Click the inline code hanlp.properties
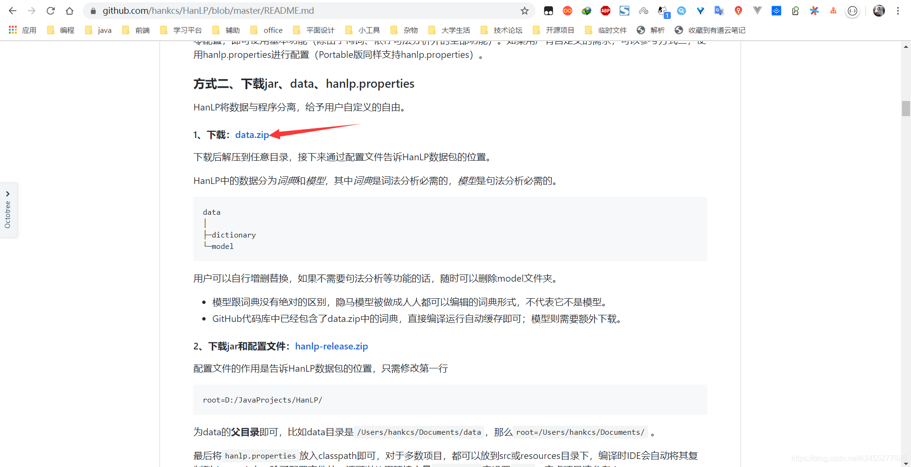Image resolution: width=911 pixels, height=467 pixels. [x=260, y=456]
